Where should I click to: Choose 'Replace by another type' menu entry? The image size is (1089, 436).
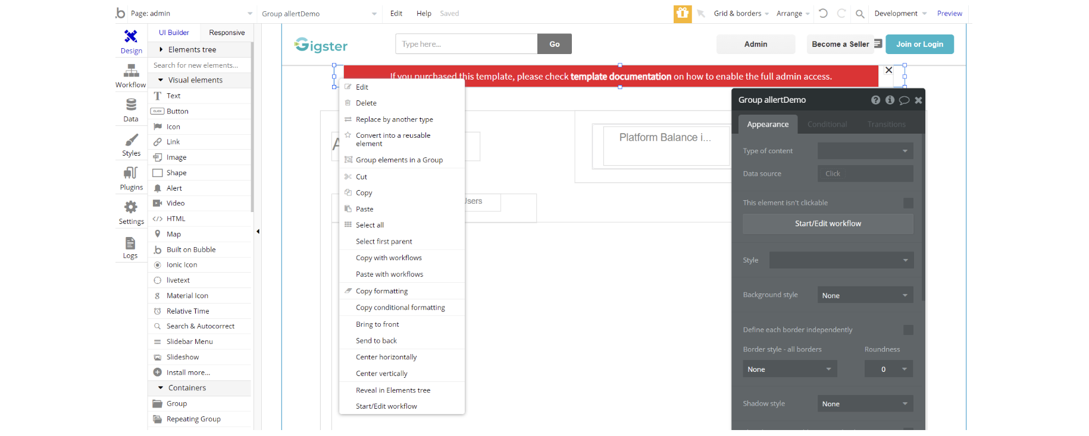(x=402, y=119)
